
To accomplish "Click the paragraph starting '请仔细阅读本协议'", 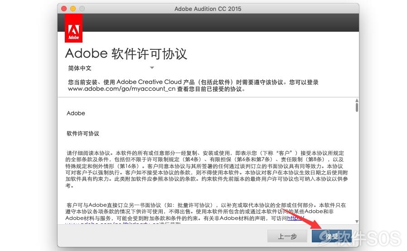I will (x=207, y=169).
